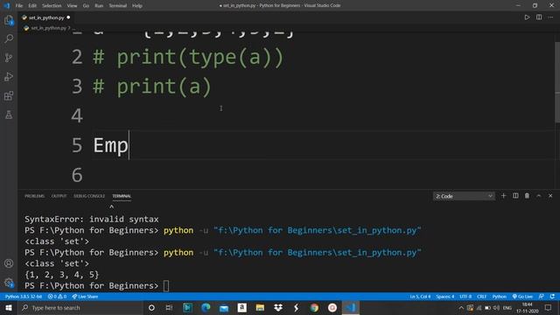Click '{1, 2, 3, 4, 5}' terminal output
This screenshot has height=315, width=560.
pos(61,275)
